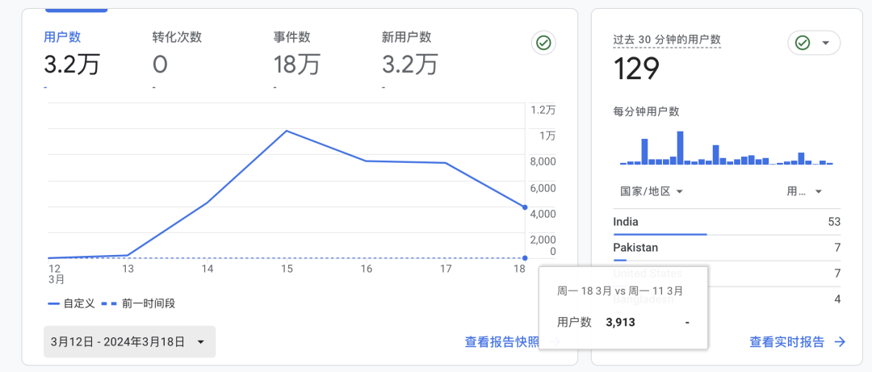Click the 18万 value under 事件数
This screenshot has height=372, width=872.
tap(296, 65)
